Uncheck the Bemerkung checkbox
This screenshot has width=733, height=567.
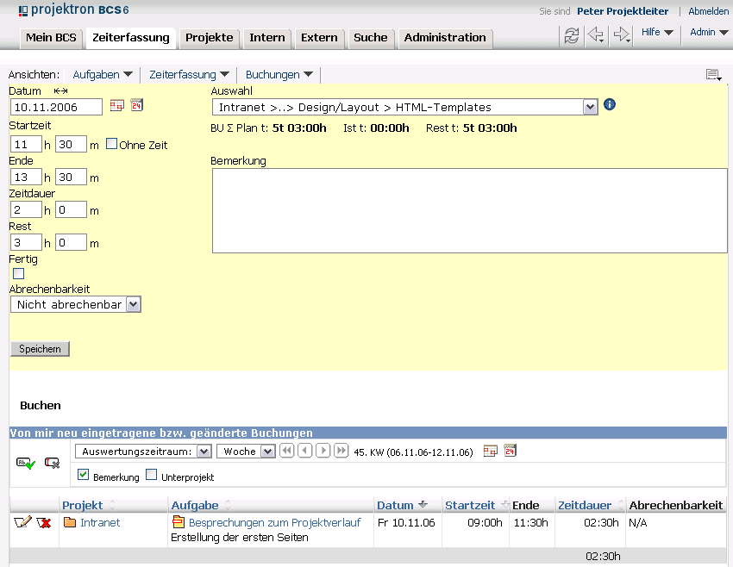(83, 475)
